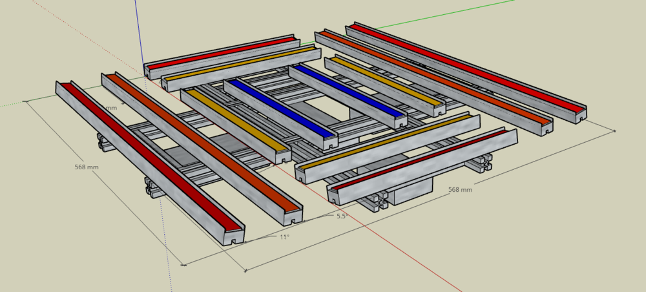The height and width of the screenshot is (292, 646).
Task: Select the red strip on the outermost right bar
Action: [x=467, y=67]
